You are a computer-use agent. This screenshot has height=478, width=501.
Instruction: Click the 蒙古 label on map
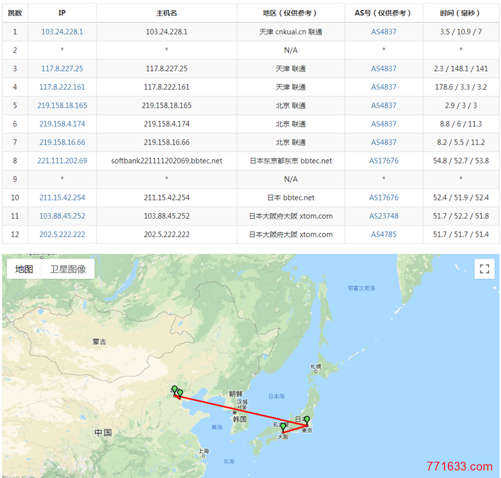[x=99, y=341]
